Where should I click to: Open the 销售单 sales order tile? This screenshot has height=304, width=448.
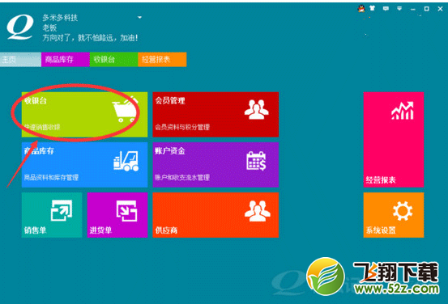pos(52,215)
